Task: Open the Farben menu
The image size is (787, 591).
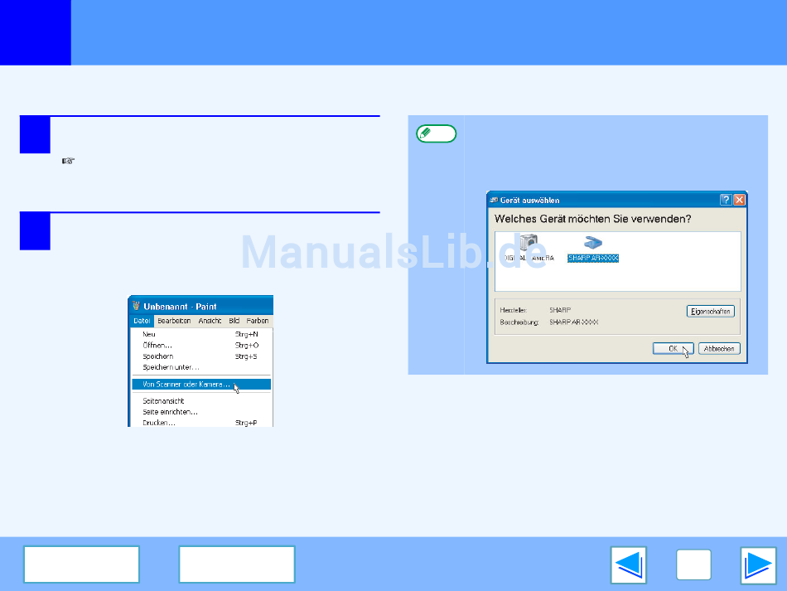Action: coord(257,321)
